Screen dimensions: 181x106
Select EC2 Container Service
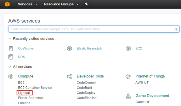point(35,88)
